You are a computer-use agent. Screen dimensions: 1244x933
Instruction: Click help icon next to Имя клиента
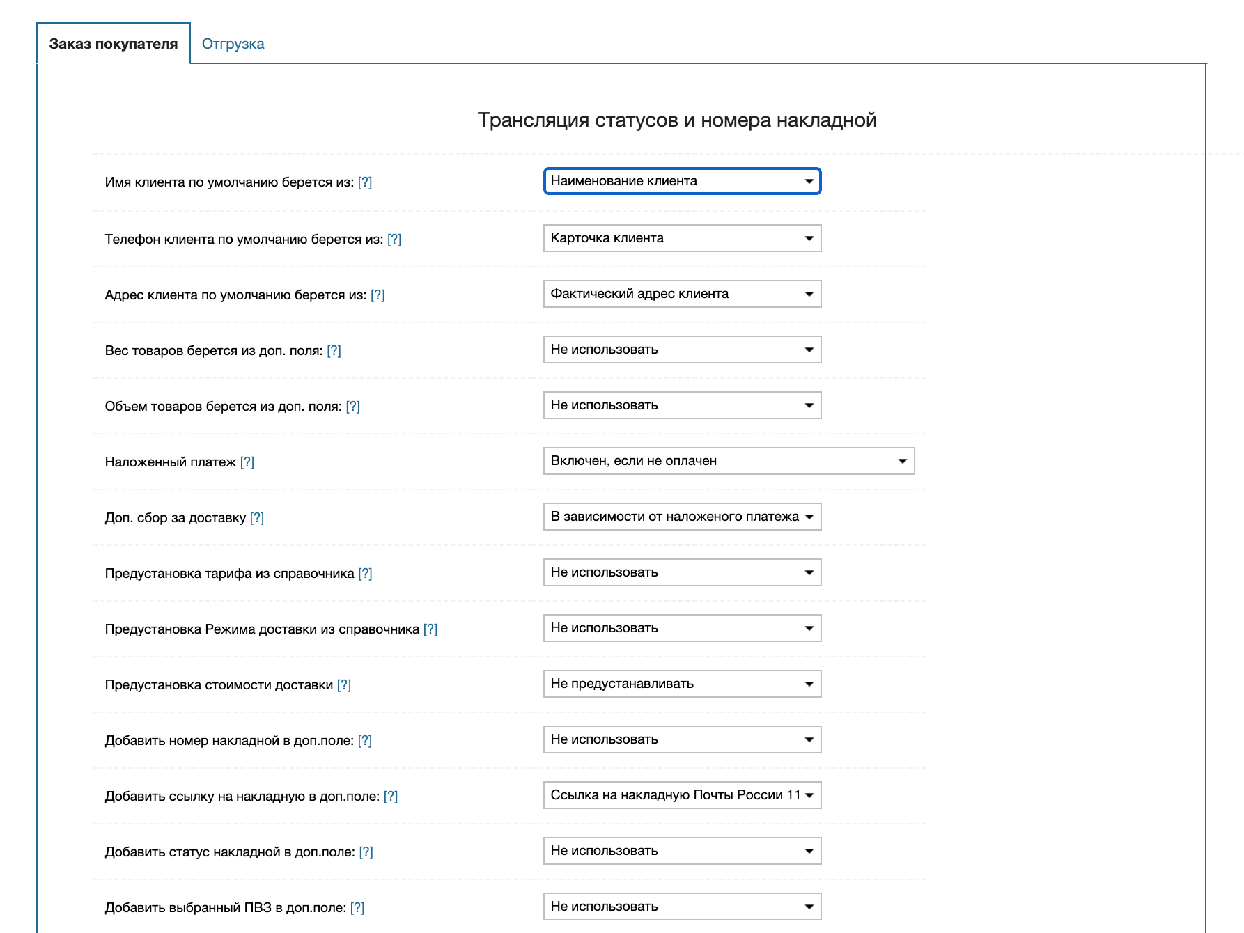(365, 182)
